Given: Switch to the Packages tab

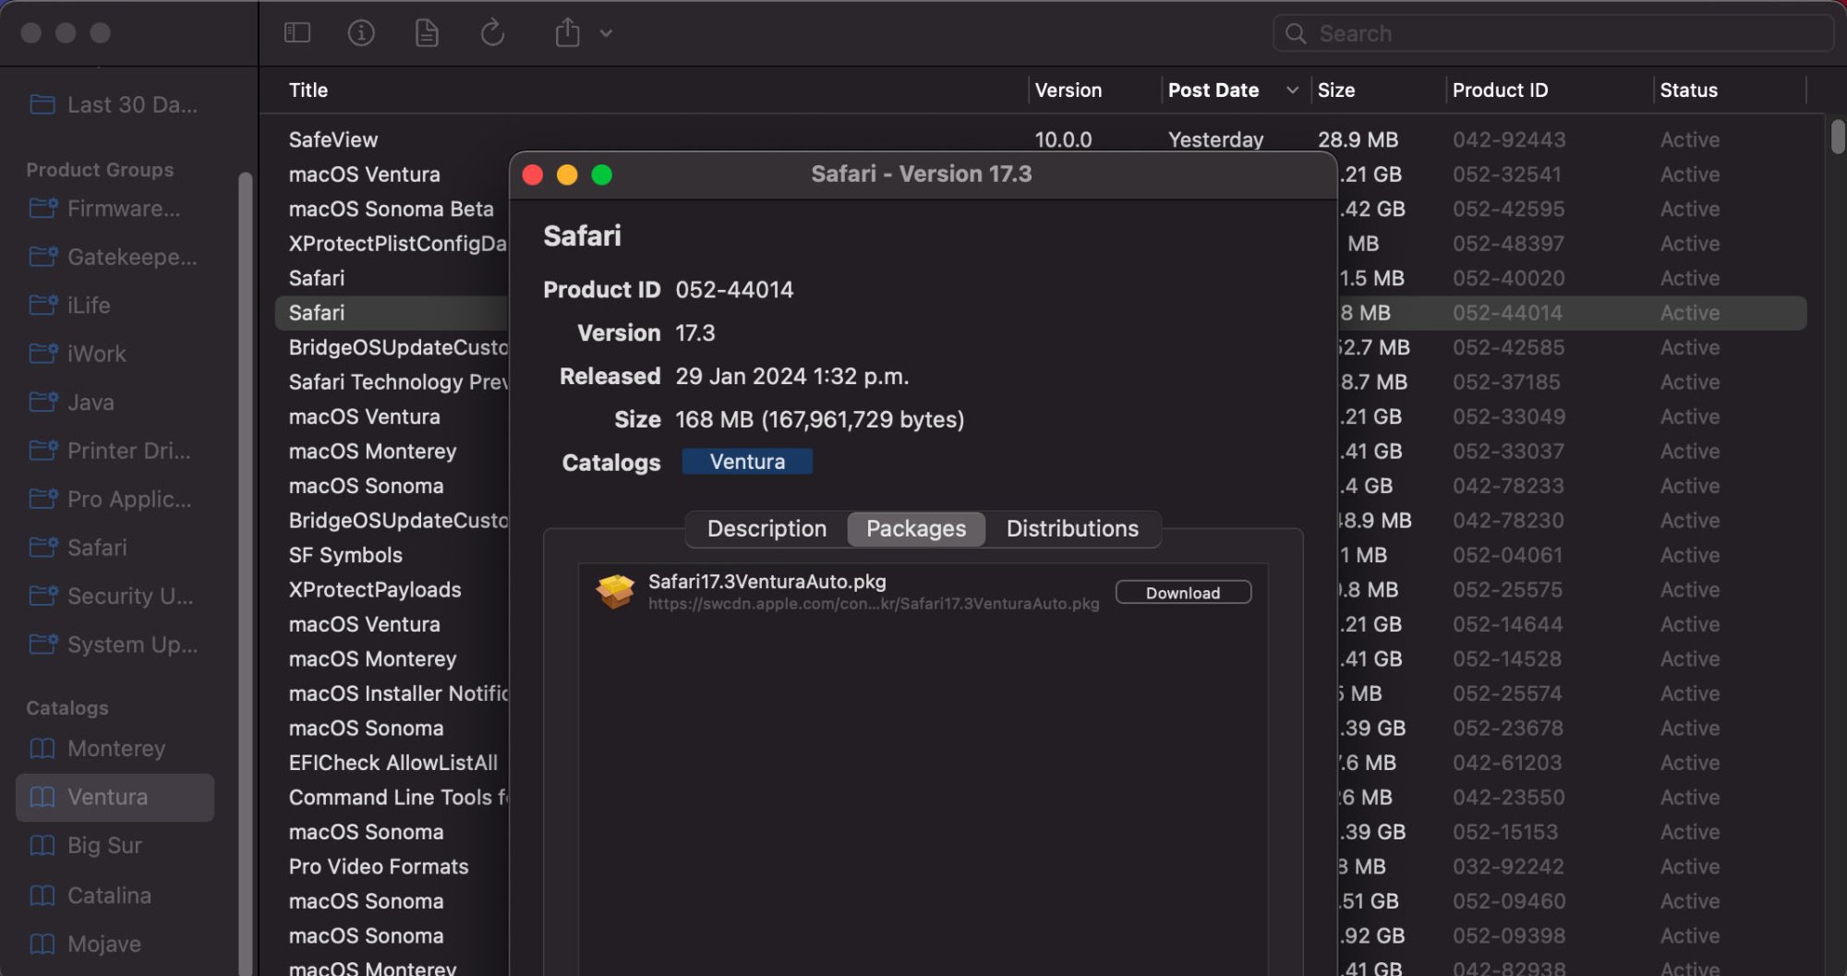Looking at the screenshot, I should tap(916, 529).
